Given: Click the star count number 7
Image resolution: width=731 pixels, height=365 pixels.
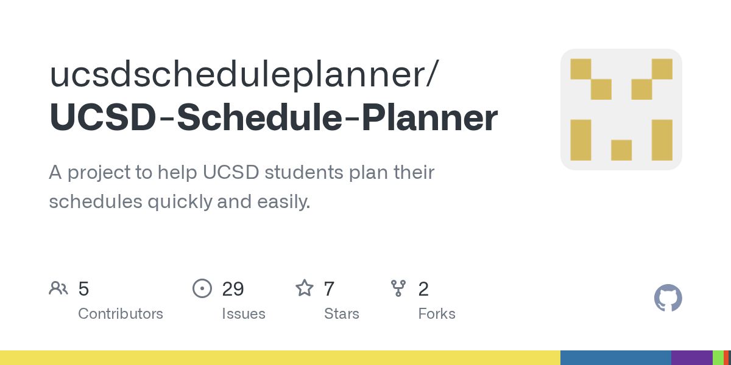Looking at the screenshot, I should click(x=329, y=289).
